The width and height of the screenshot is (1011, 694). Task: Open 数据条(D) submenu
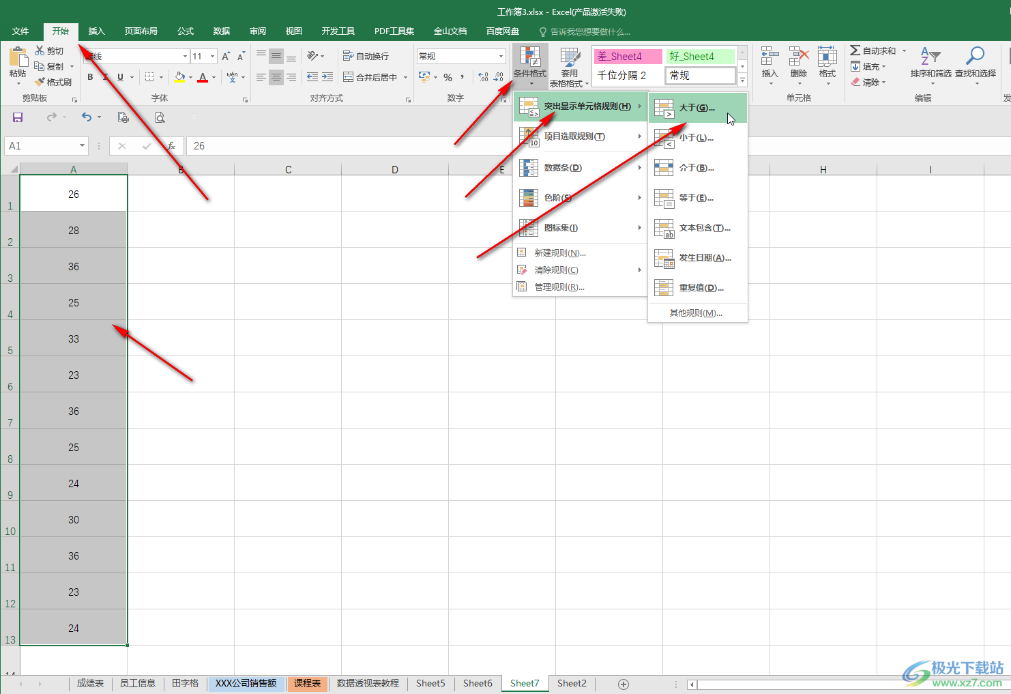(x=580, y=168)
